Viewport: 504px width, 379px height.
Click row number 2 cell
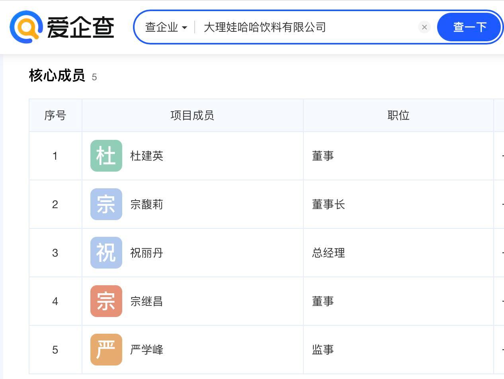click(x=55, y=204)
